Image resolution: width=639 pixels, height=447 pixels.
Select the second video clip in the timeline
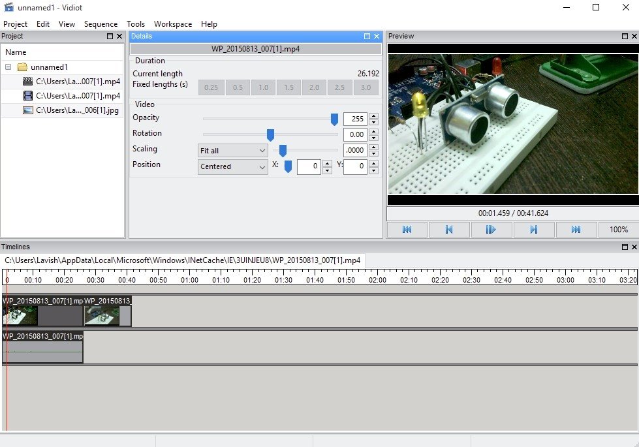pyautogui.click(x=108, y=311)
